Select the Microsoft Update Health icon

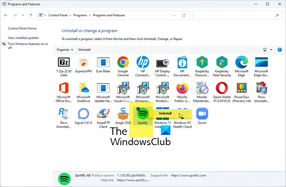[x=103, y=88]
